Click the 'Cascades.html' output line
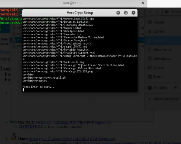 (52, 34)
